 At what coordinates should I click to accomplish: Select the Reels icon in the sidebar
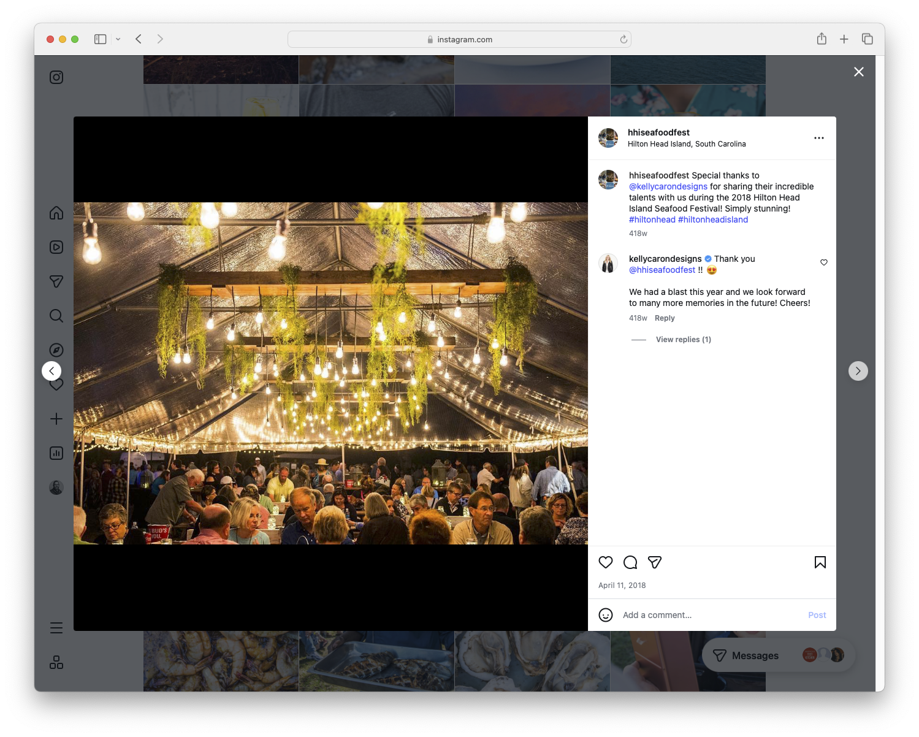coord(56,247)
